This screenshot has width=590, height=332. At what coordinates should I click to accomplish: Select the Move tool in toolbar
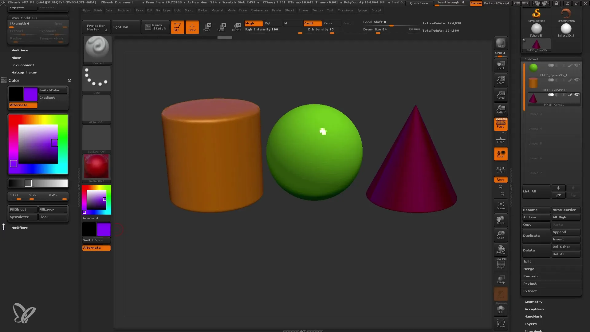pyautogui.click(x=207, y=26)
